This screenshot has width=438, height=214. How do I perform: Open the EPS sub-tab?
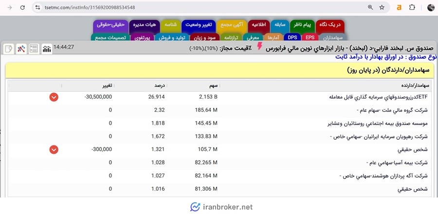click(x=310, y=37)
